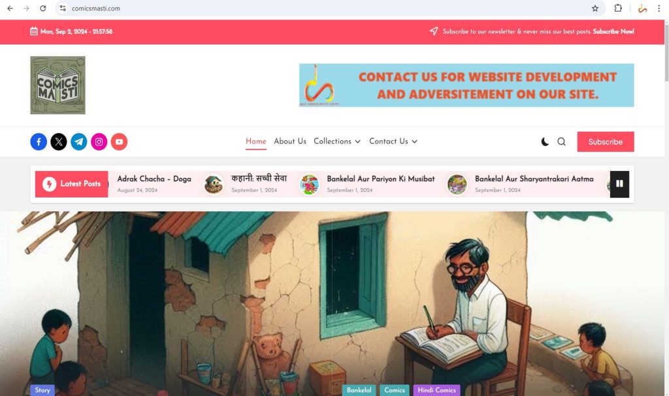This screenshot has height=396, width=669.
Task: Bookmark this page with the star icon
Action: (595, 8)
